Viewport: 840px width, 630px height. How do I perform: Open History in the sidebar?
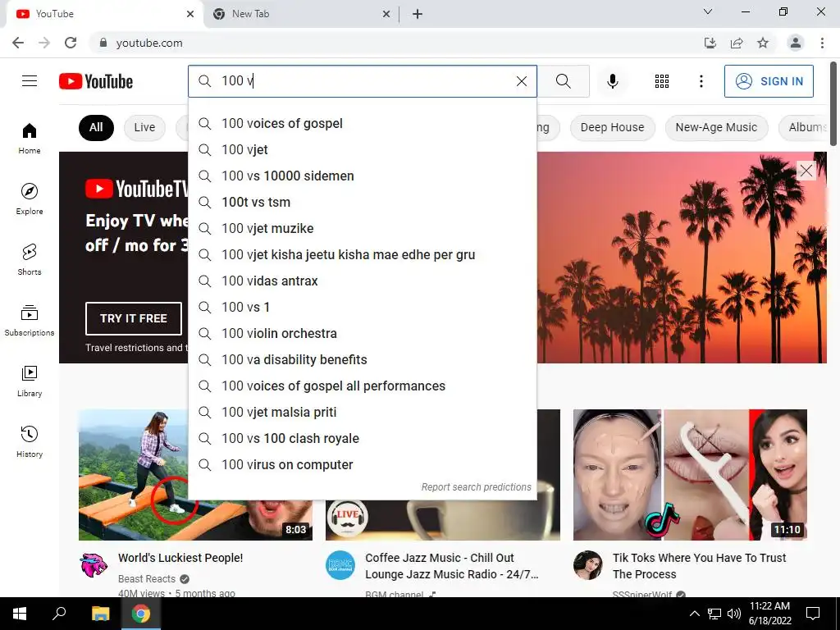30,441
